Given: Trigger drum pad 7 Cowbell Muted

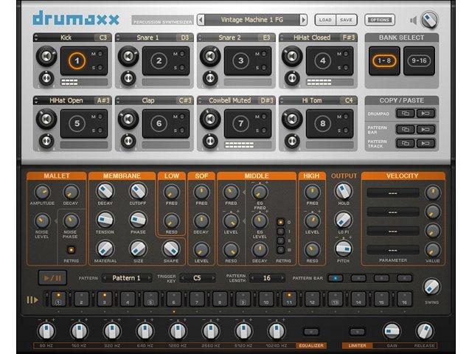Looking at the screenshot, I should point(240,123).
